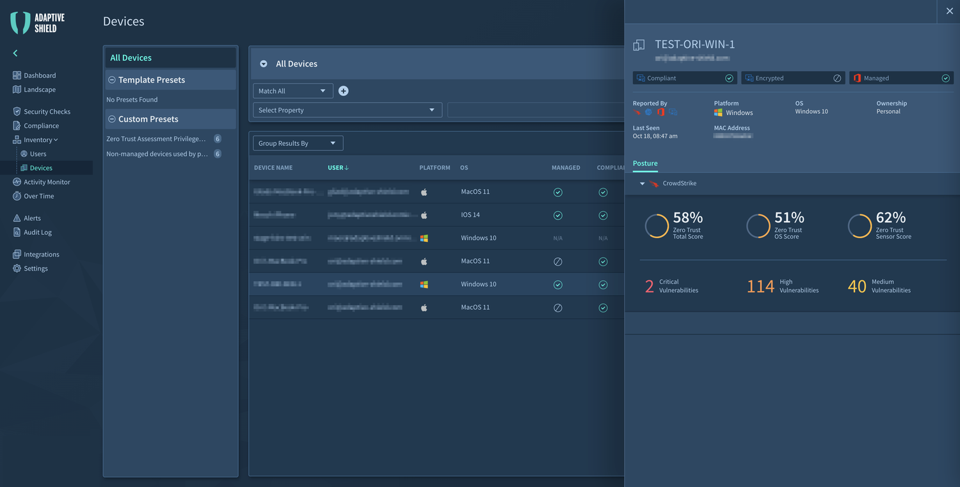This screenshot has height=487, width=960.
Task: Open the Non-managed devices used by p… preset
Action: click(157, 154)
